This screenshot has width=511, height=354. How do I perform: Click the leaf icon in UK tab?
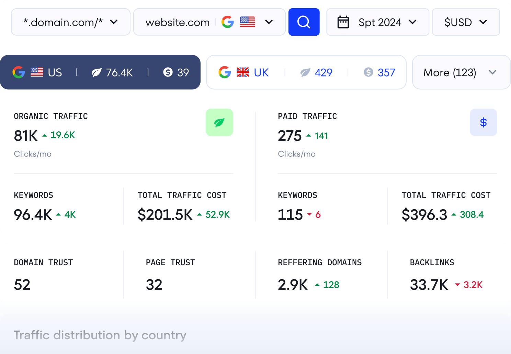coord(305,72)
